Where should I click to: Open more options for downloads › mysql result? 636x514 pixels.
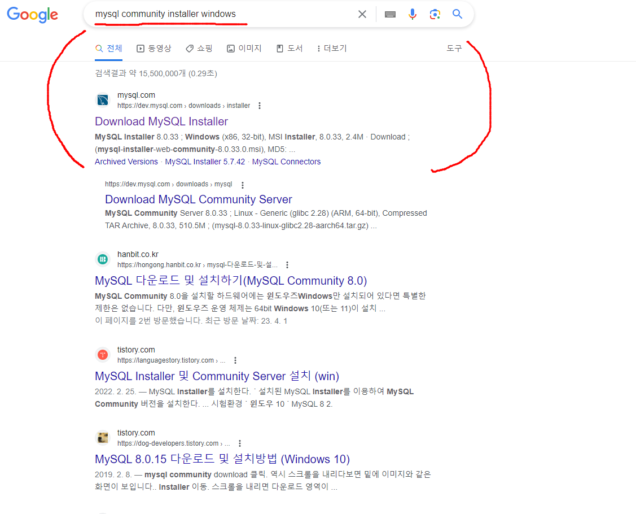tap(243, 185)
